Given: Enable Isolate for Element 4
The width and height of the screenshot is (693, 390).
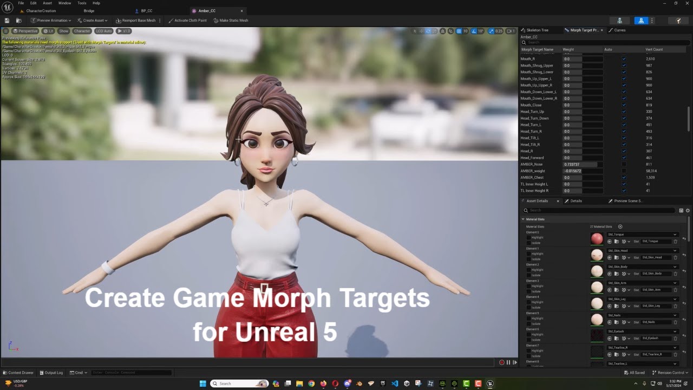Looking at the screenshot, I should point(528,307).
